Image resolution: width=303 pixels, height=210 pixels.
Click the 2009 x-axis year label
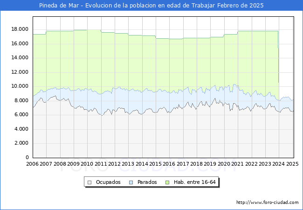(x=74, y=164)
